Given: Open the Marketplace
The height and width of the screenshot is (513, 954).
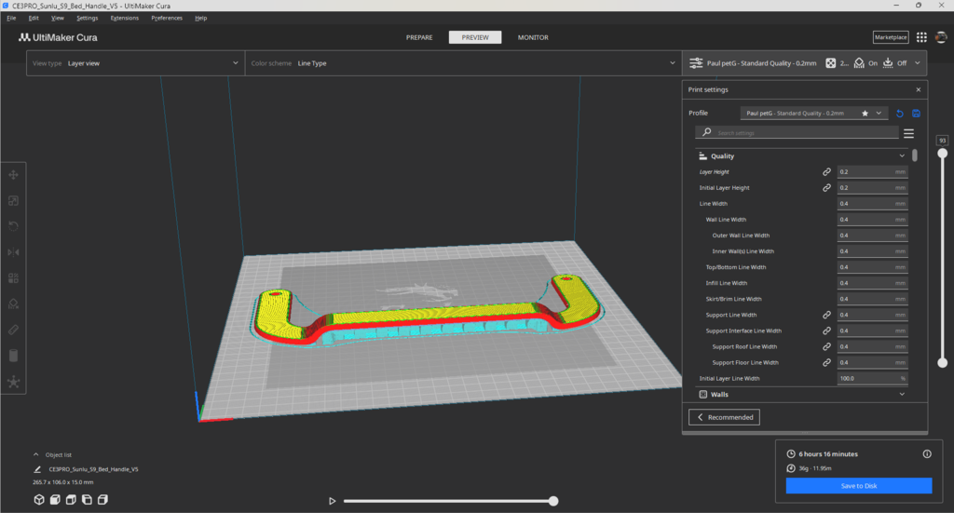Looking at the screenshot, I should coord(891,37).
